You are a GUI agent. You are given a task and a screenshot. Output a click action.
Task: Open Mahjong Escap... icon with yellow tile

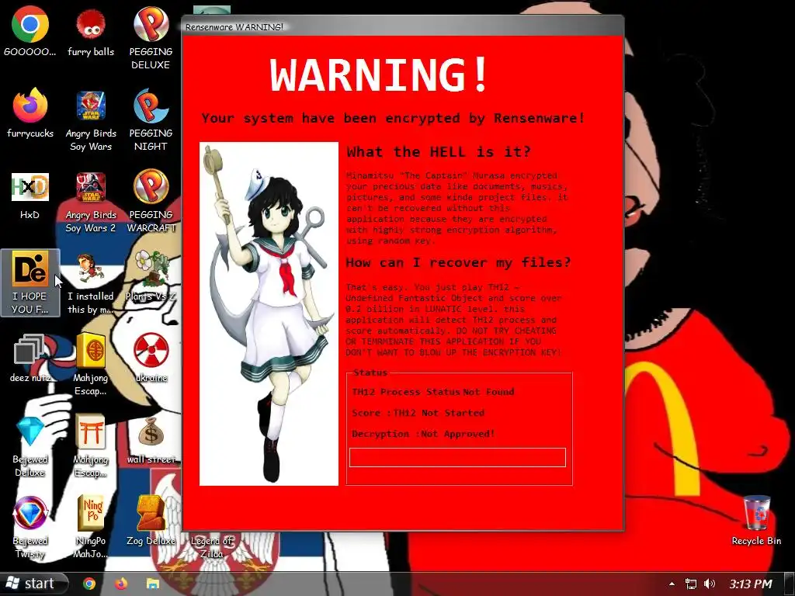click(91, 364)
